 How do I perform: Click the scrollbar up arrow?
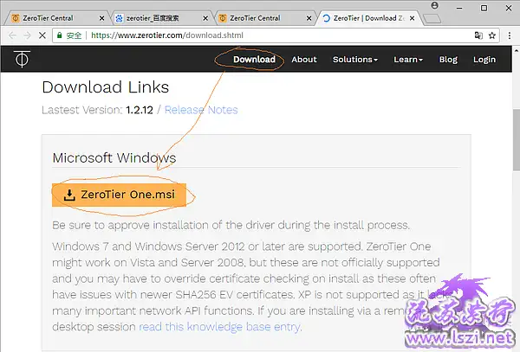tap(517, 51)
